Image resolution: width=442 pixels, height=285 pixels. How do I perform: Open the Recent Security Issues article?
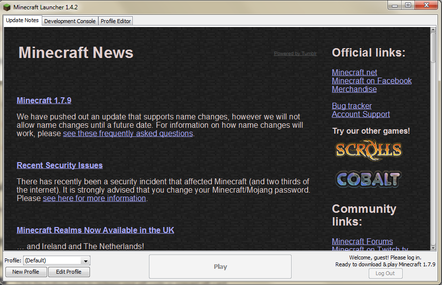[x=59, y=165]
